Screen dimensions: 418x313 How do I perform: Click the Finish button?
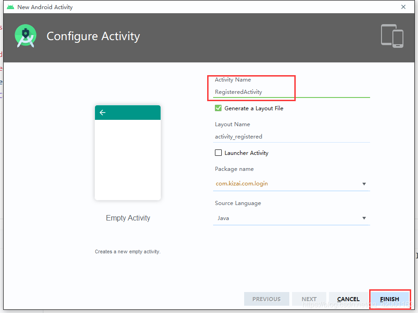389,299
